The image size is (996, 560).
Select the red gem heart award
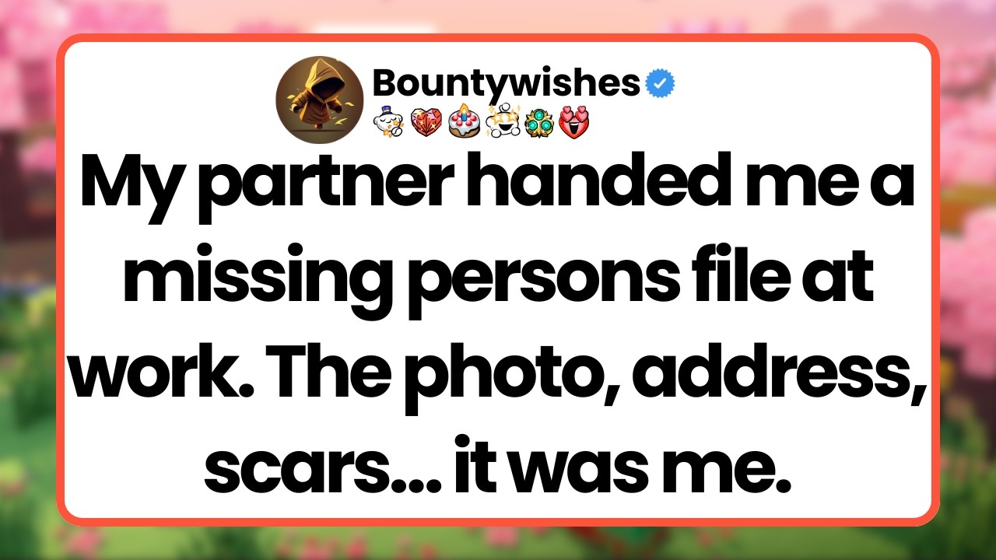[426, 121]
